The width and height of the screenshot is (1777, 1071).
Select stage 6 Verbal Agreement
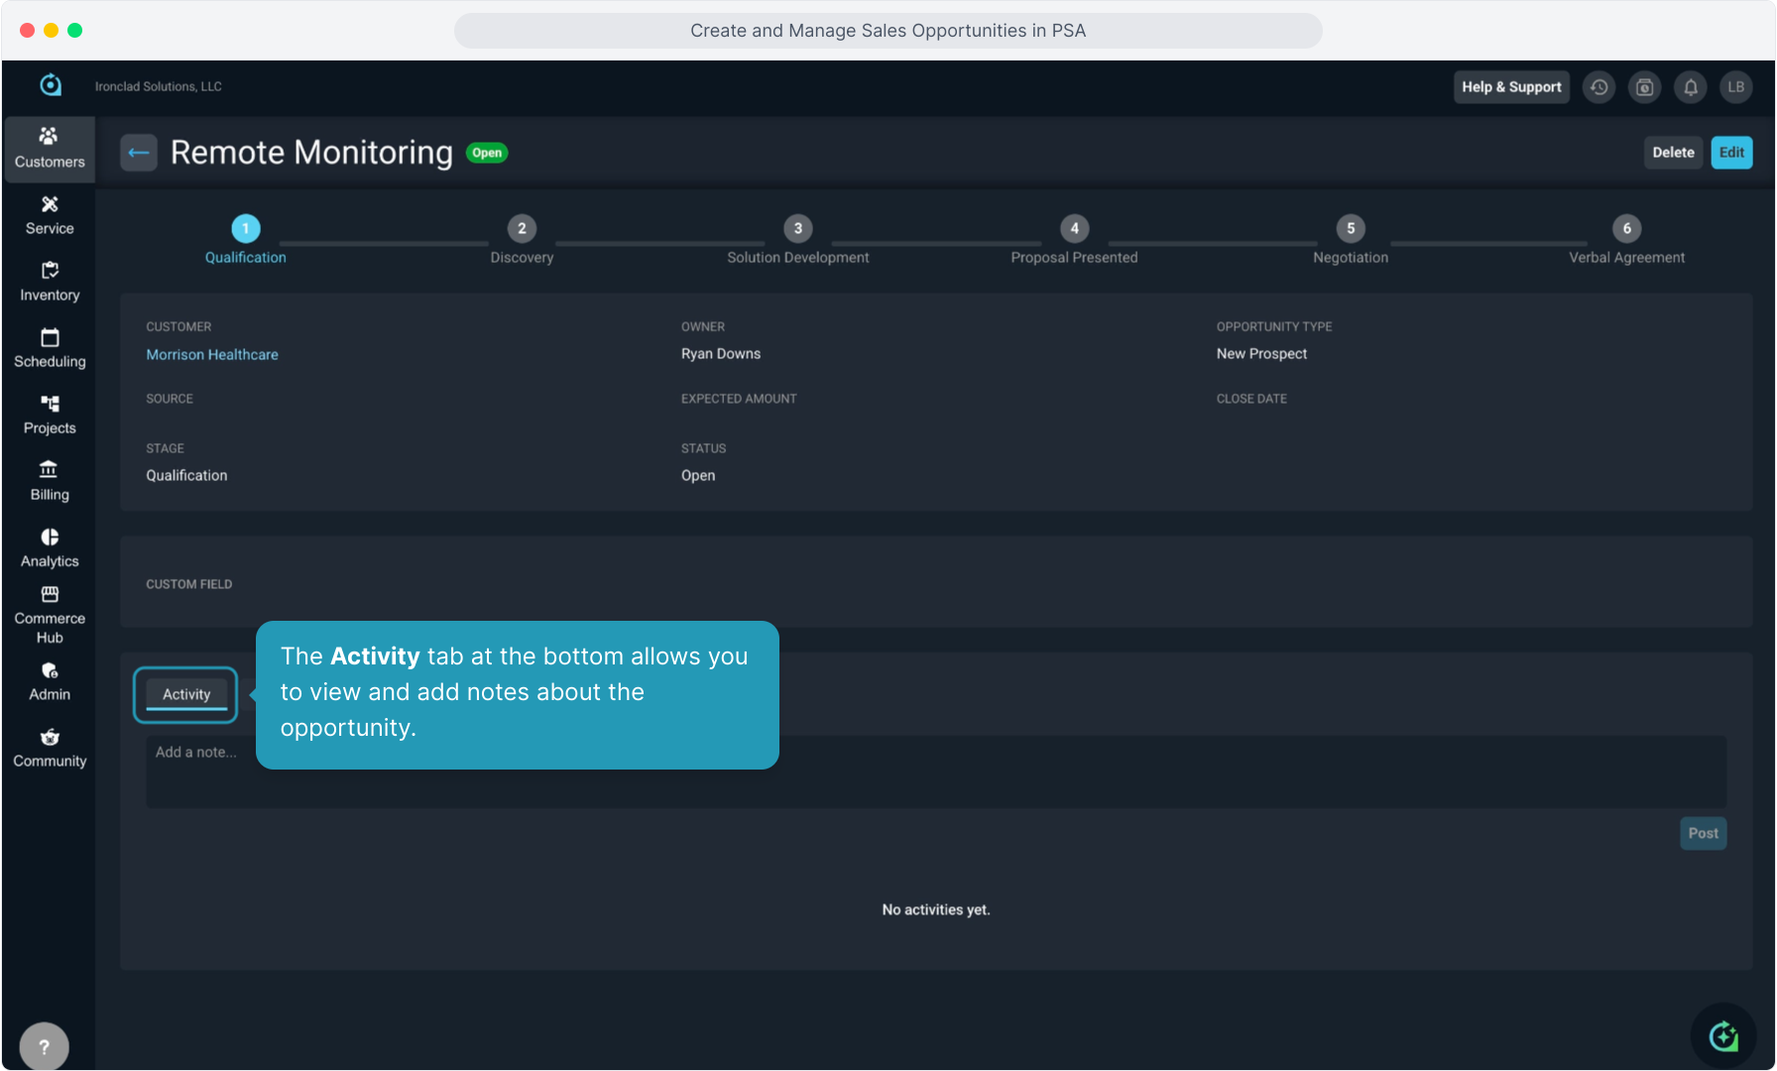point(1626,229)
